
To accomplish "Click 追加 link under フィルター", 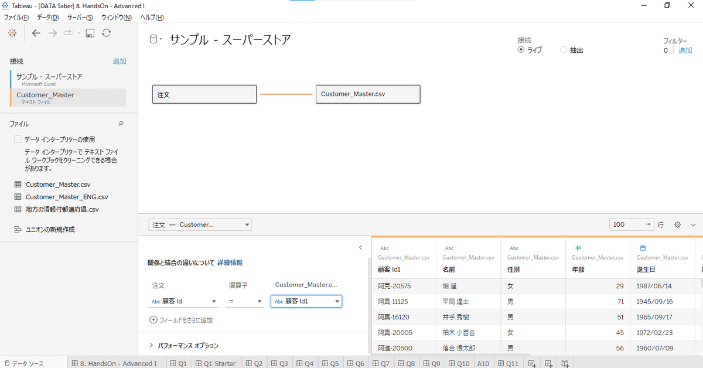I will 685,50.
